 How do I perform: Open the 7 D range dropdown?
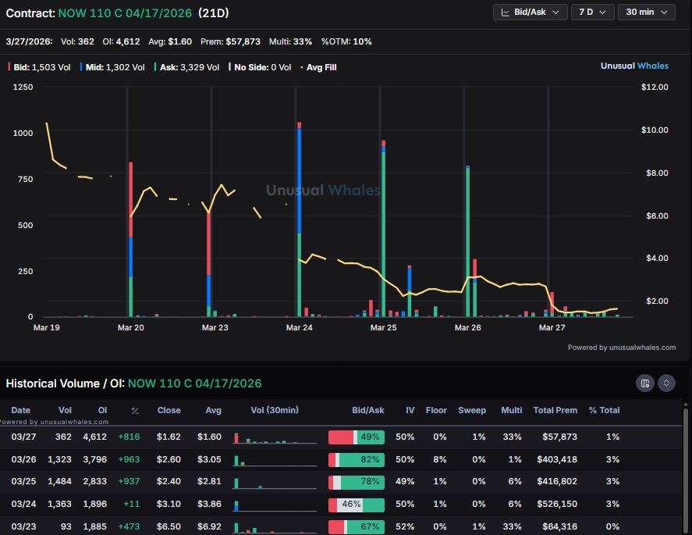(593, 12)
